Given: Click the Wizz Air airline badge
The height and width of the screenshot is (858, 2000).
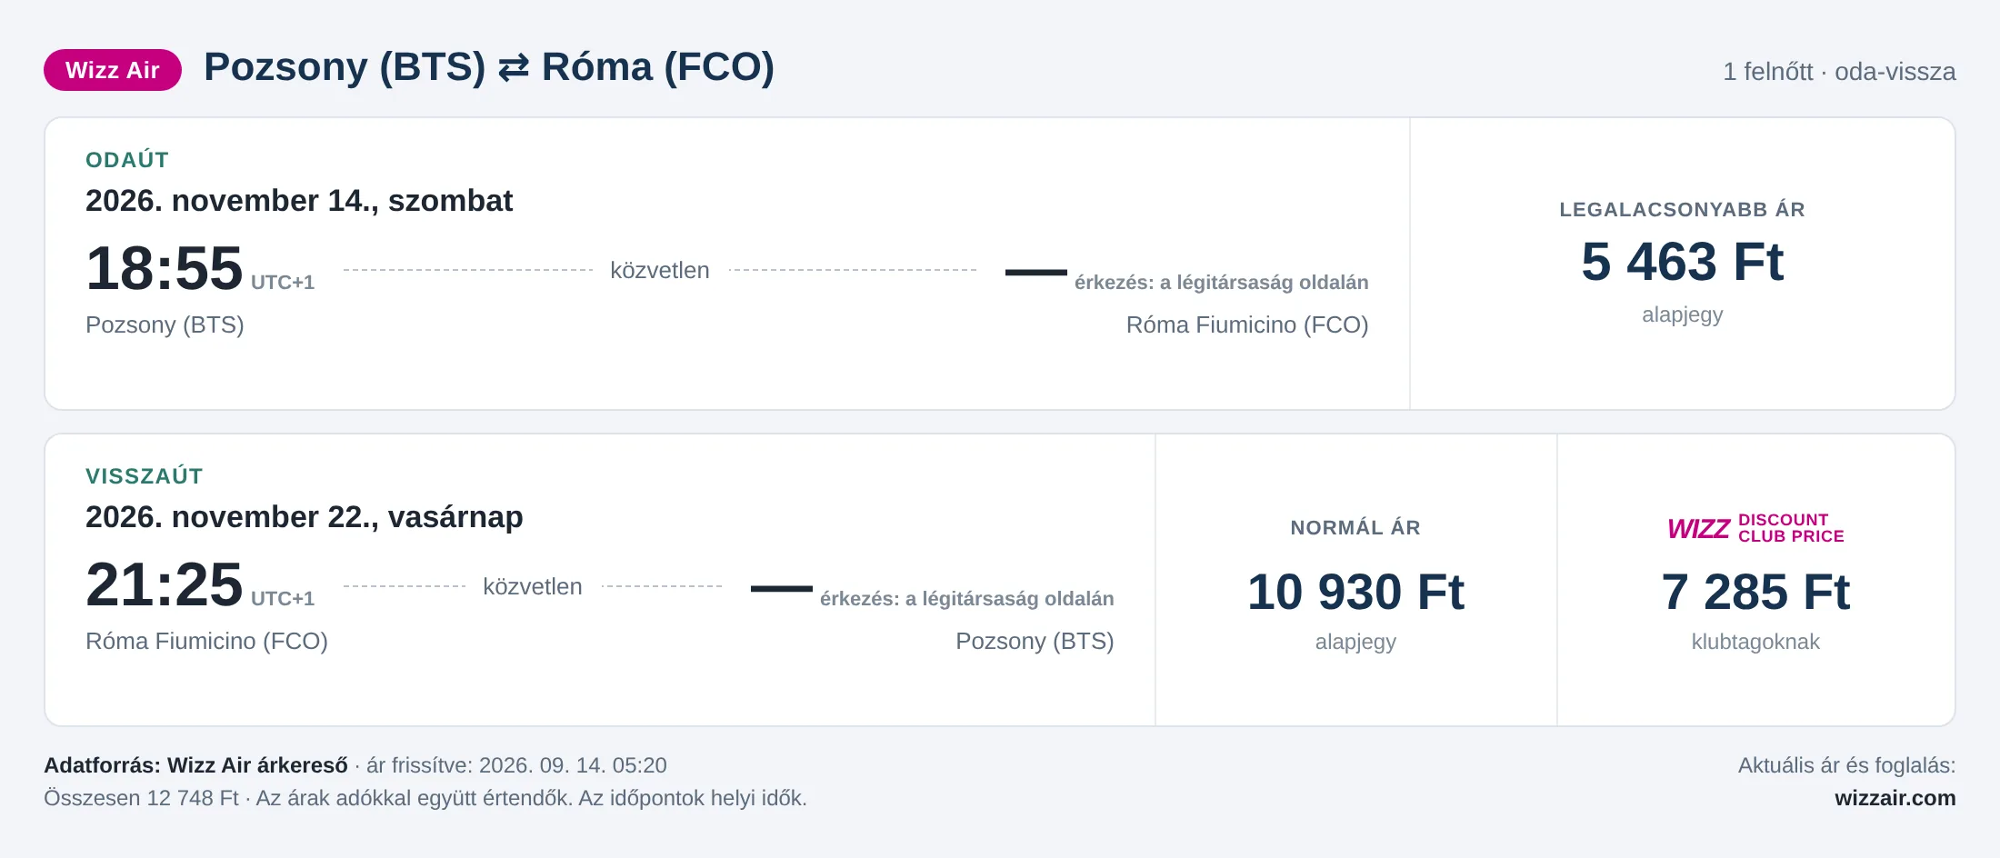Looking at the screenshot, I should coord(113,70).
